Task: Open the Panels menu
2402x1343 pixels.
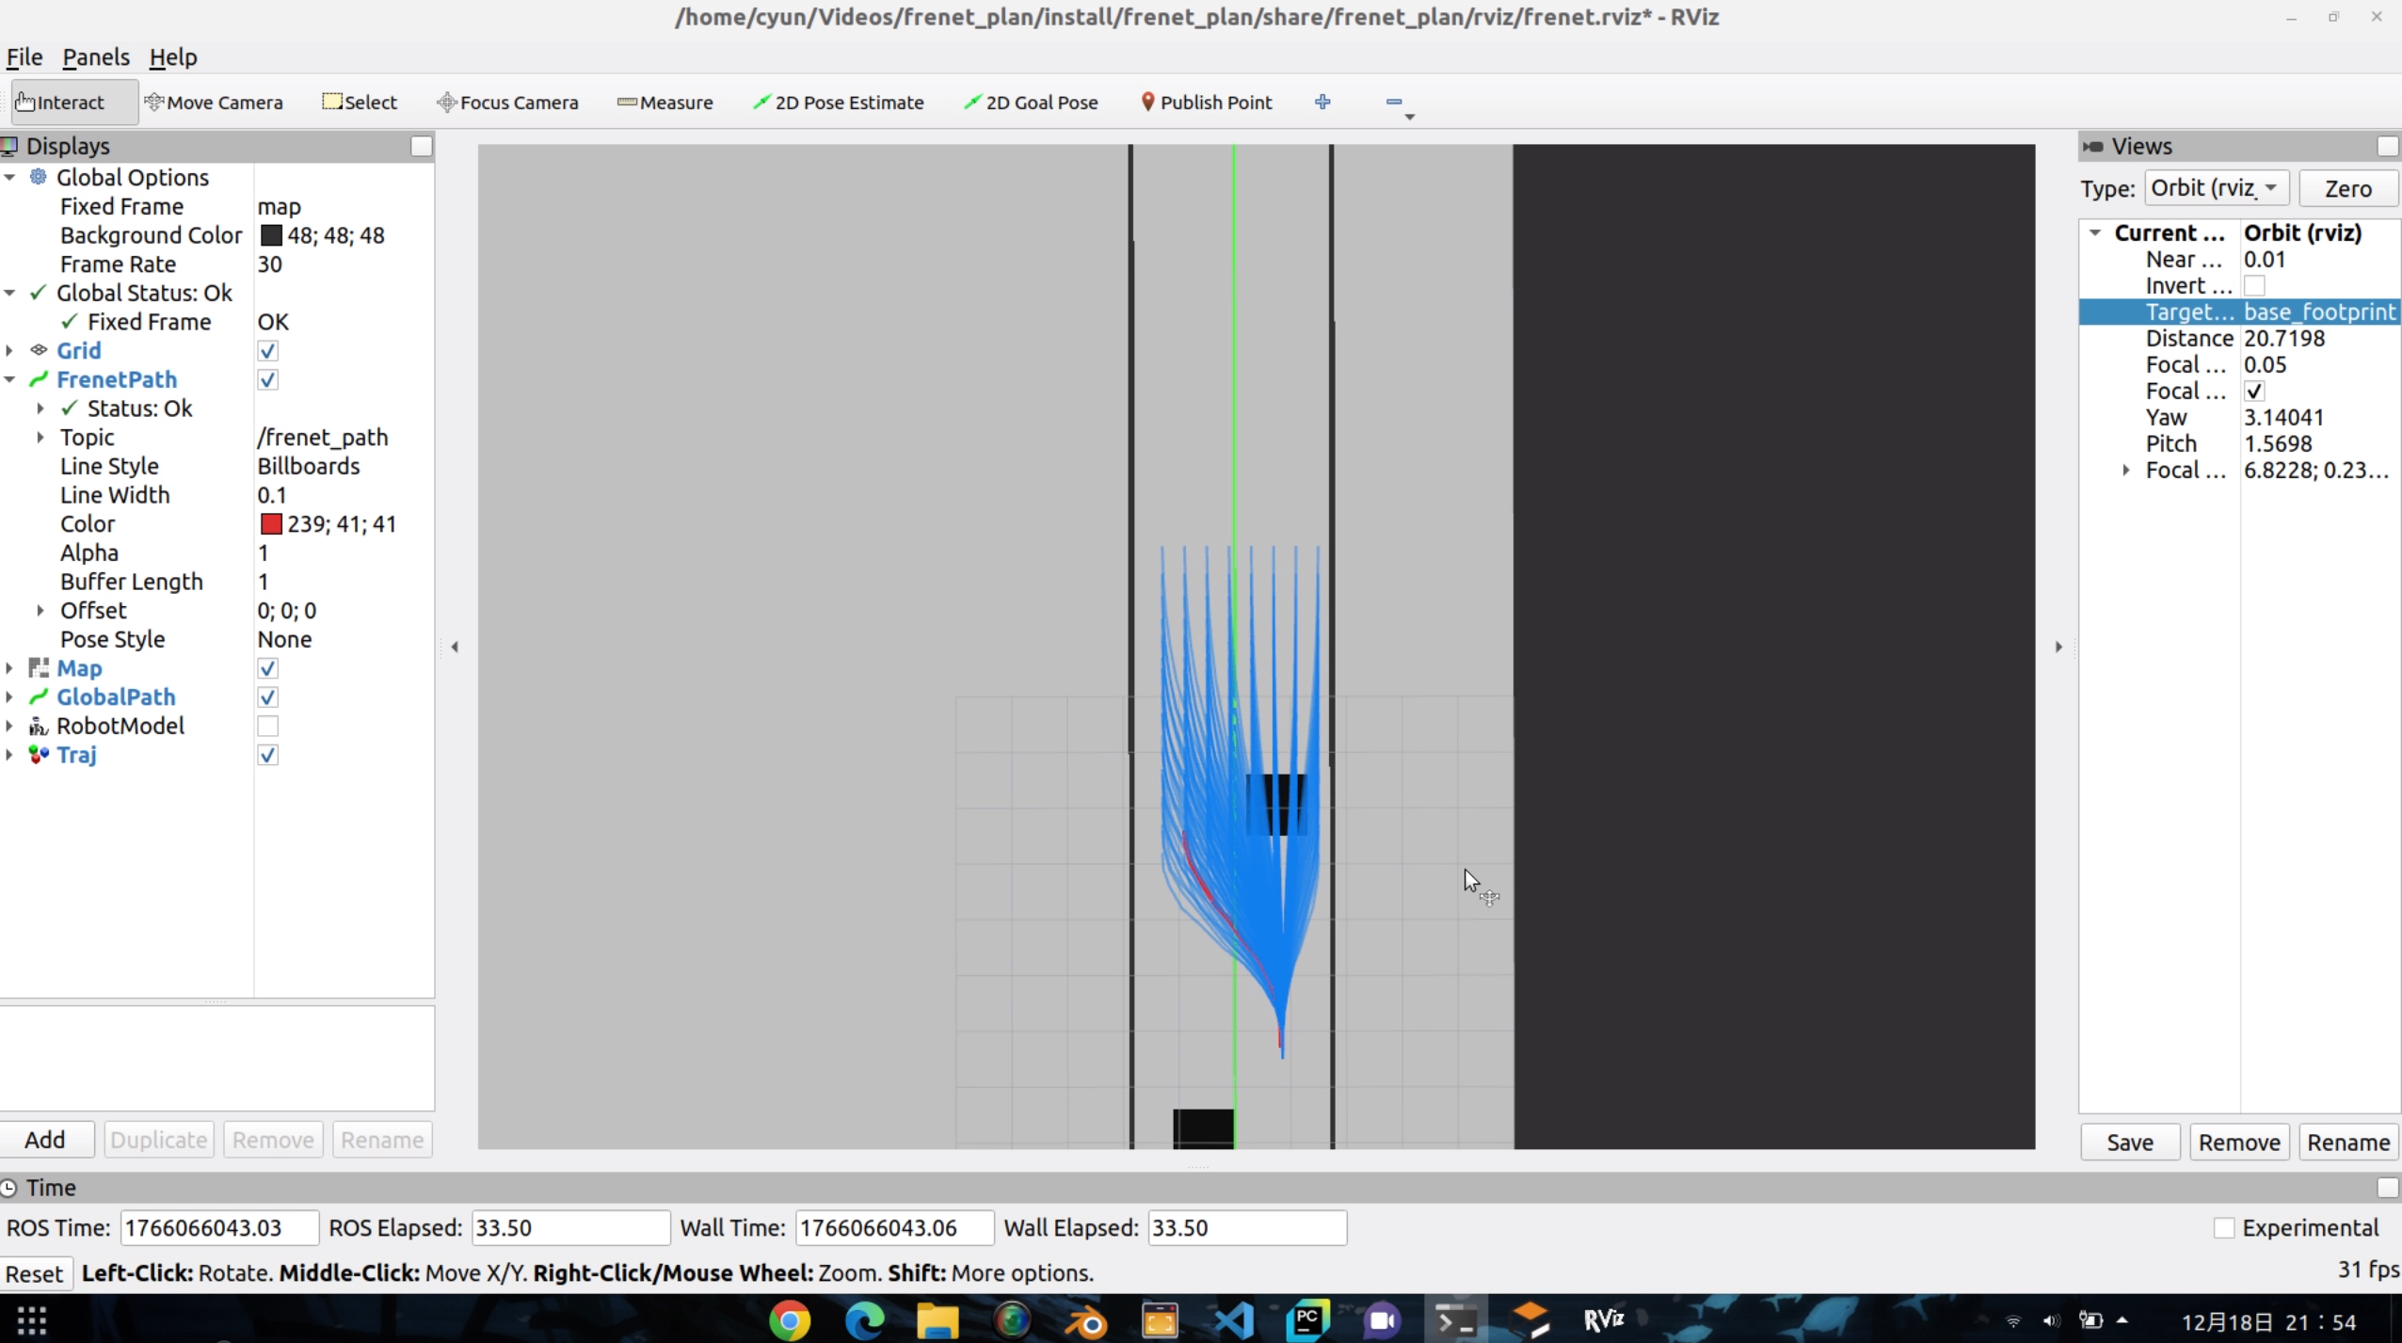Action: pos(96,57)
